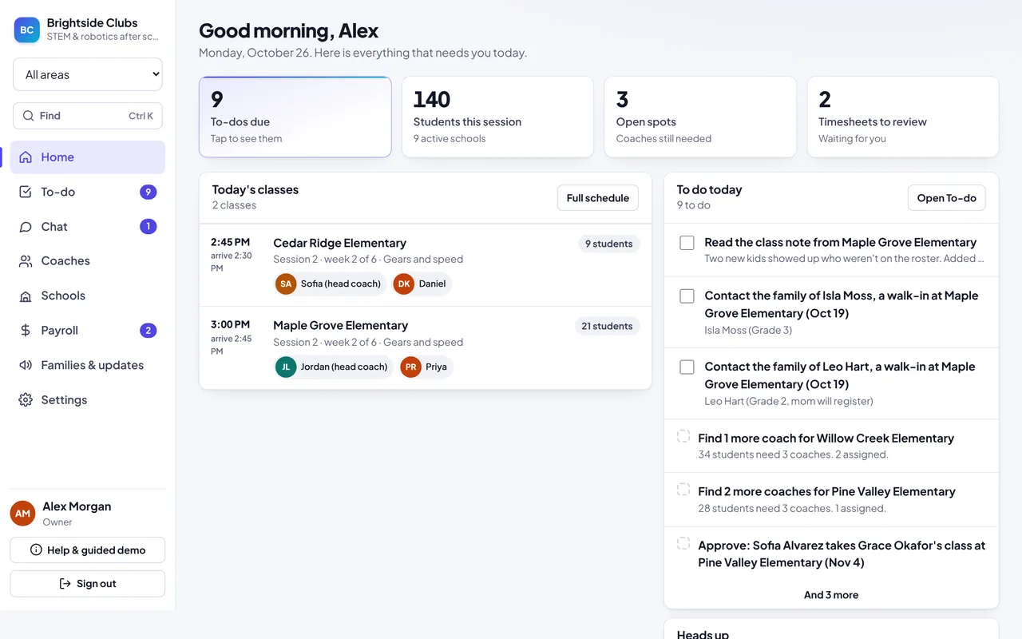Click the Open To-do button
The width and height of the screenshot is (1022, 639).
(x=947, y=198)
